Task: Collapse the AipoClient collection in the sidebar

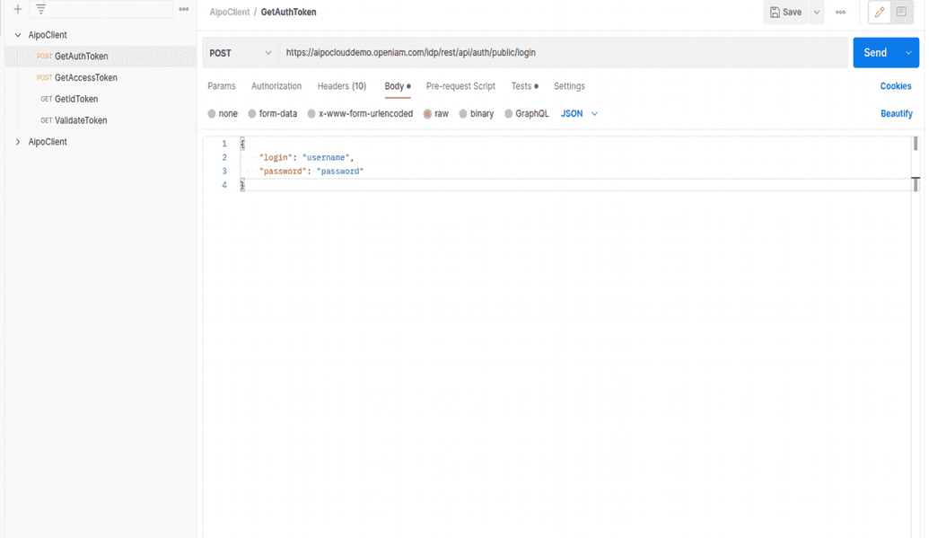Action: click(x=15, y=34)
